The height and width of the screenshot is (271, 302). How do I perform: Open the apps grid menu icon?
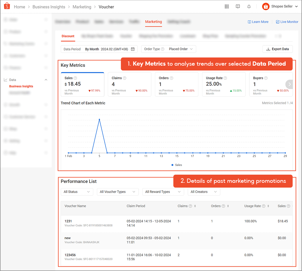227,7
